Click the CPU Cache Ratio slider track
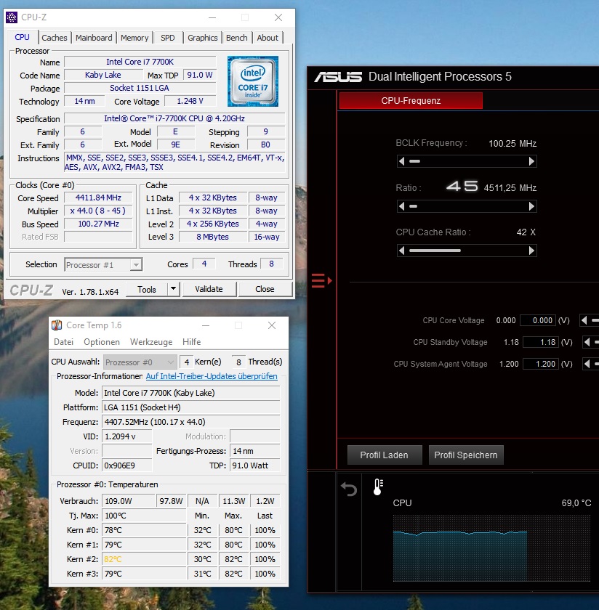Image resolution: width=599 pixels, height=610 pixels. 467,251
